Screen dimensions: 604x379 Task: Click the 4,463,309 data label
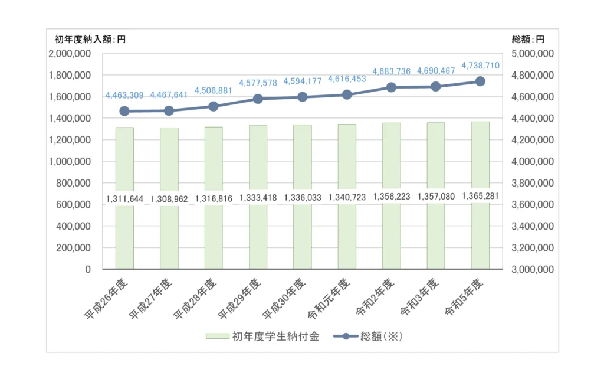[x=126, y=95]
